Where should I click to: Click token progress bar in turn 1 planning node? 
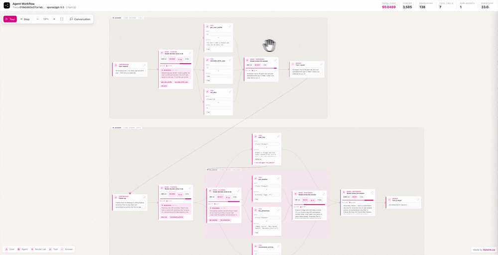pyautogui.click(x=176, y=64)
